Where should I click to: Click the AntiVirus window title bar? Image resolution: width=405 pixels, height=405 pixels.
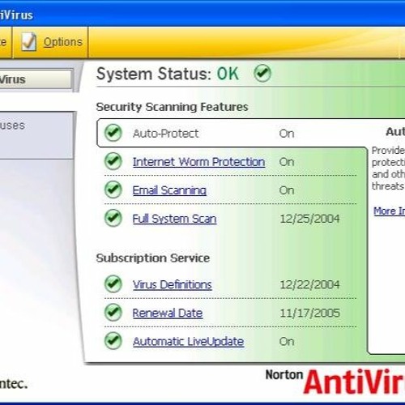click(x=202, y=14)
